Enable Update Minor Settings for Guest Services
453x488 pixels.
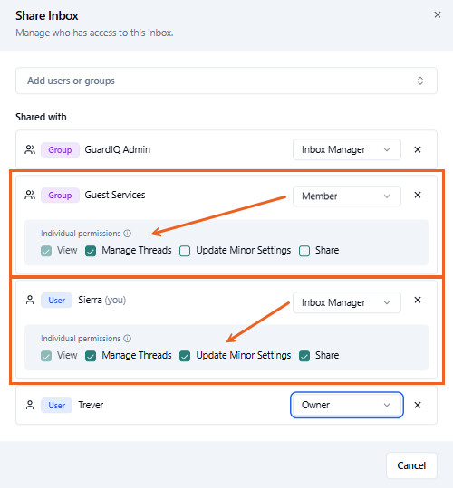tap(185, 251)
